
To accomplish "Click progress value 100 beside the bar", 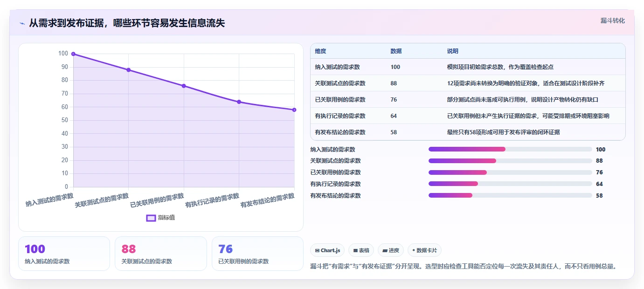I will (x=601, y=150).
